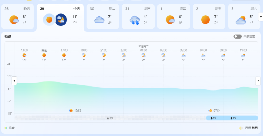Click the full sun icon on the 2nd card
Screen dimensions: 263x136
tap(205, 20)
